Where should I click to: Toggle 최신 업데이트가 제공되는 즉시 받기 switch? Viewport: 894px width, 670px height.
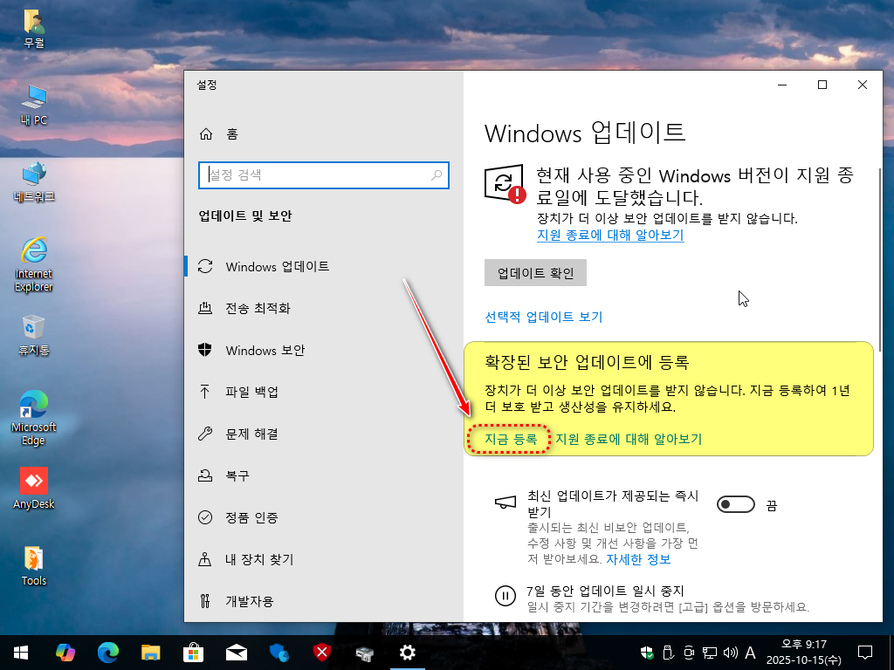point(735,505)
